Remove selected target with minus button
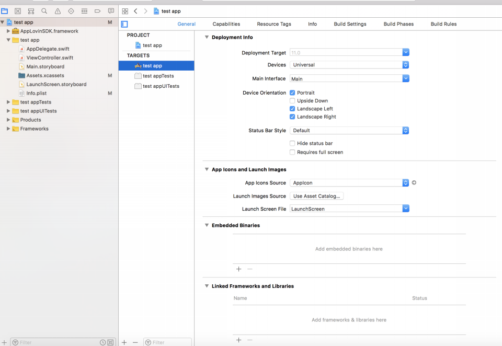Screen dimensions: 502x346 pos(135,342)
